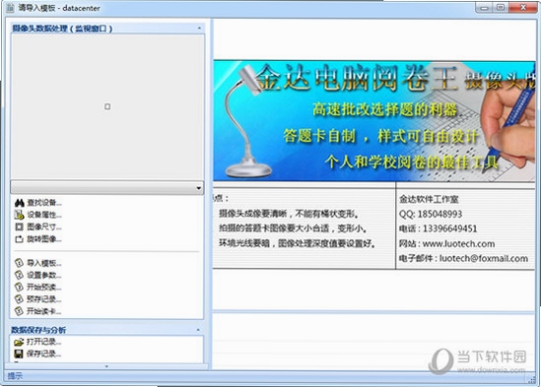Image resolution: width=541 pixels, height=387 pixels.
Task: Click the QQ: 185048993 contact line
Action: [x=431, y=215]
